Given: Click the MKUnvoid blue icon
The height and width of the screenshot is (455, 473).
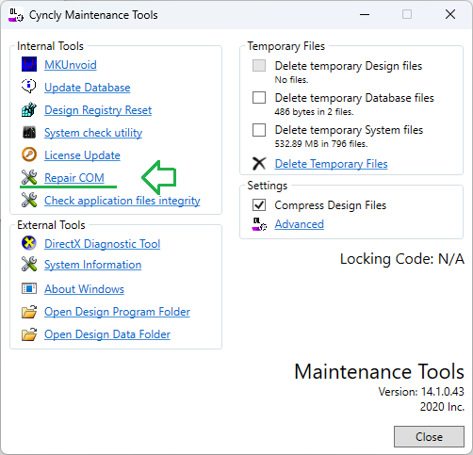Looking at the screenshot, I should (29, 64).
